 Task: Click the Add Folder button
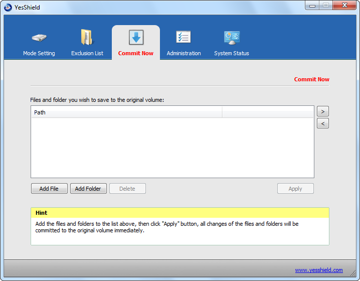pos(88,188)
